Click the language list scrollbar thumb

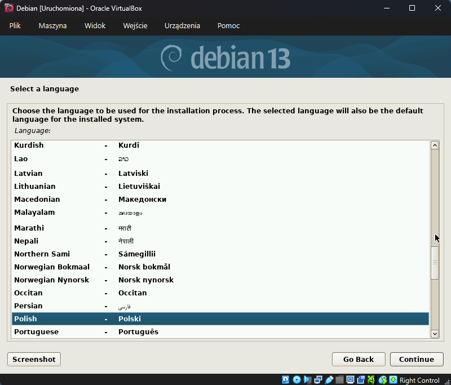tap(435, 262)
